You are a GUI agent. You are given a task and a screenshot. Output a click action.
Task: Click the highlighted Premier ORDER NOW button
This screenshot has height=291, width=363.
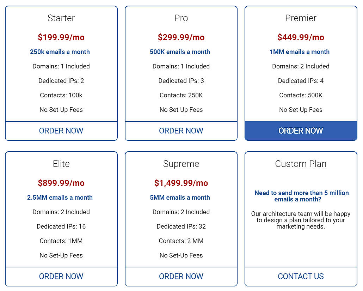click(301, 131)
